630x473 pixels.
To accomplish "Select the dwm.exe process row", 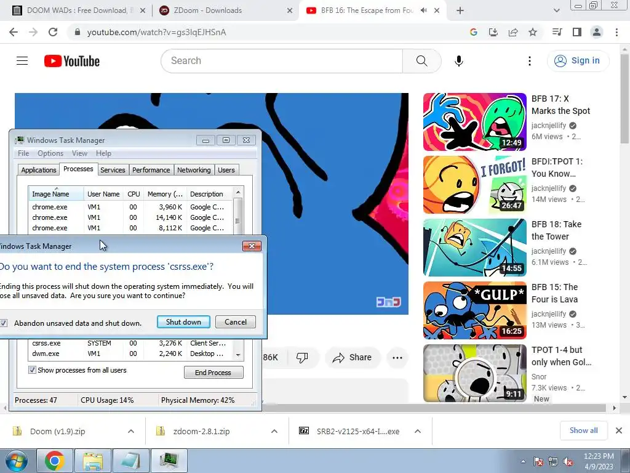I will 130,354.
